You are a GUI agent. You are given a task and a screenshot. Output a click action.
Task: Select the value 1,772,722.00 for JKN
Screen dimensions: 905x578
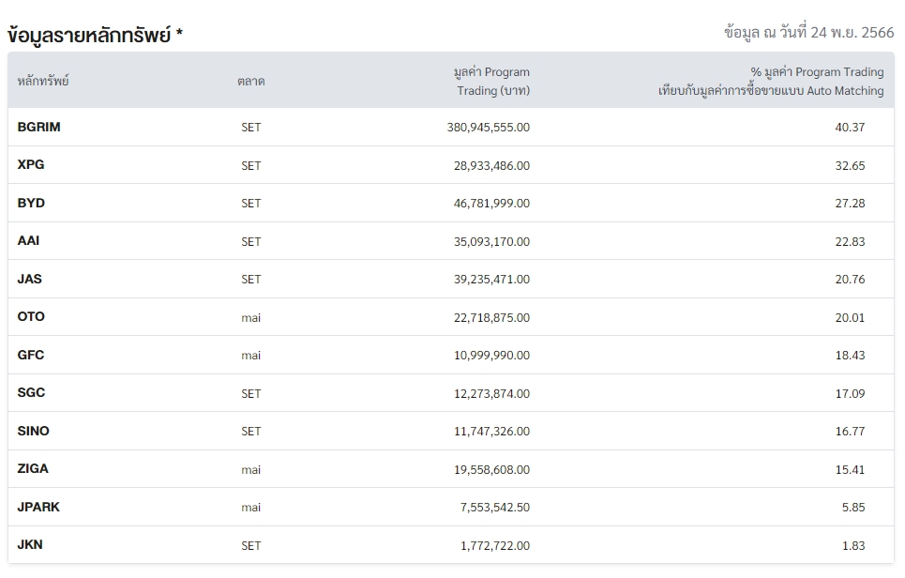coord(495,546)
